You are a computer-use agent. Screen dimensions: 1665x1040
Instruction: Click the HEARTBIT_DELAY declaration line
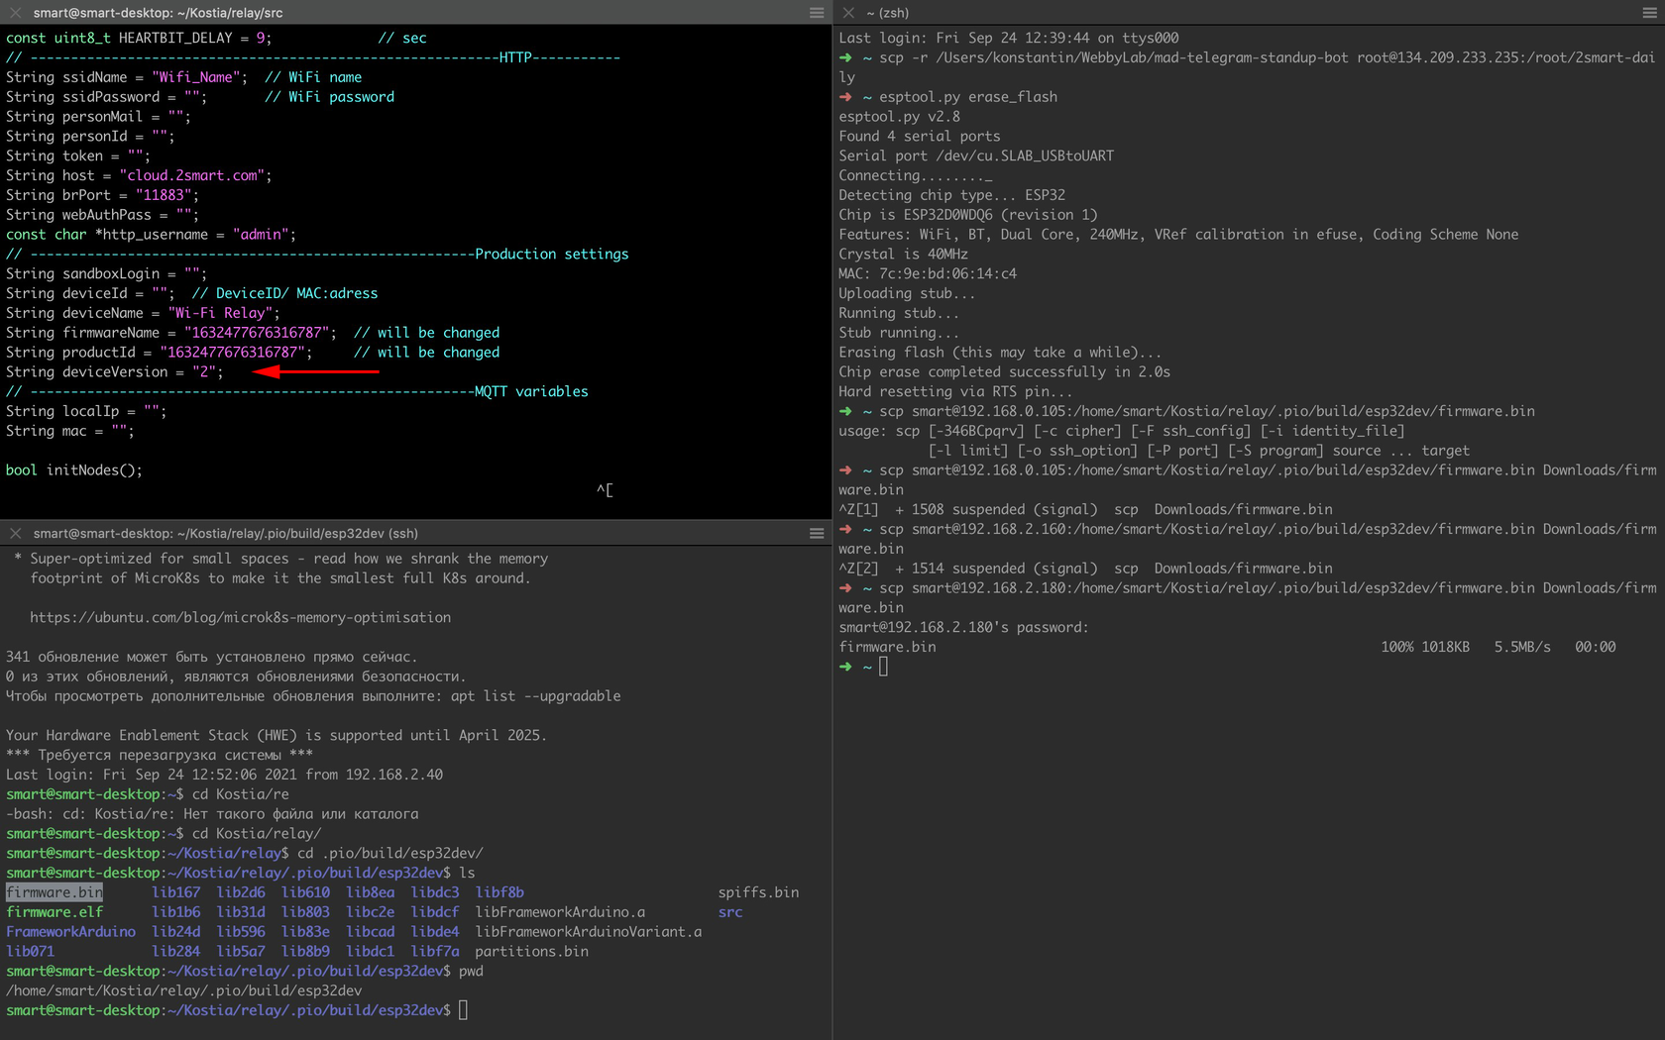[x=216, y=38]
